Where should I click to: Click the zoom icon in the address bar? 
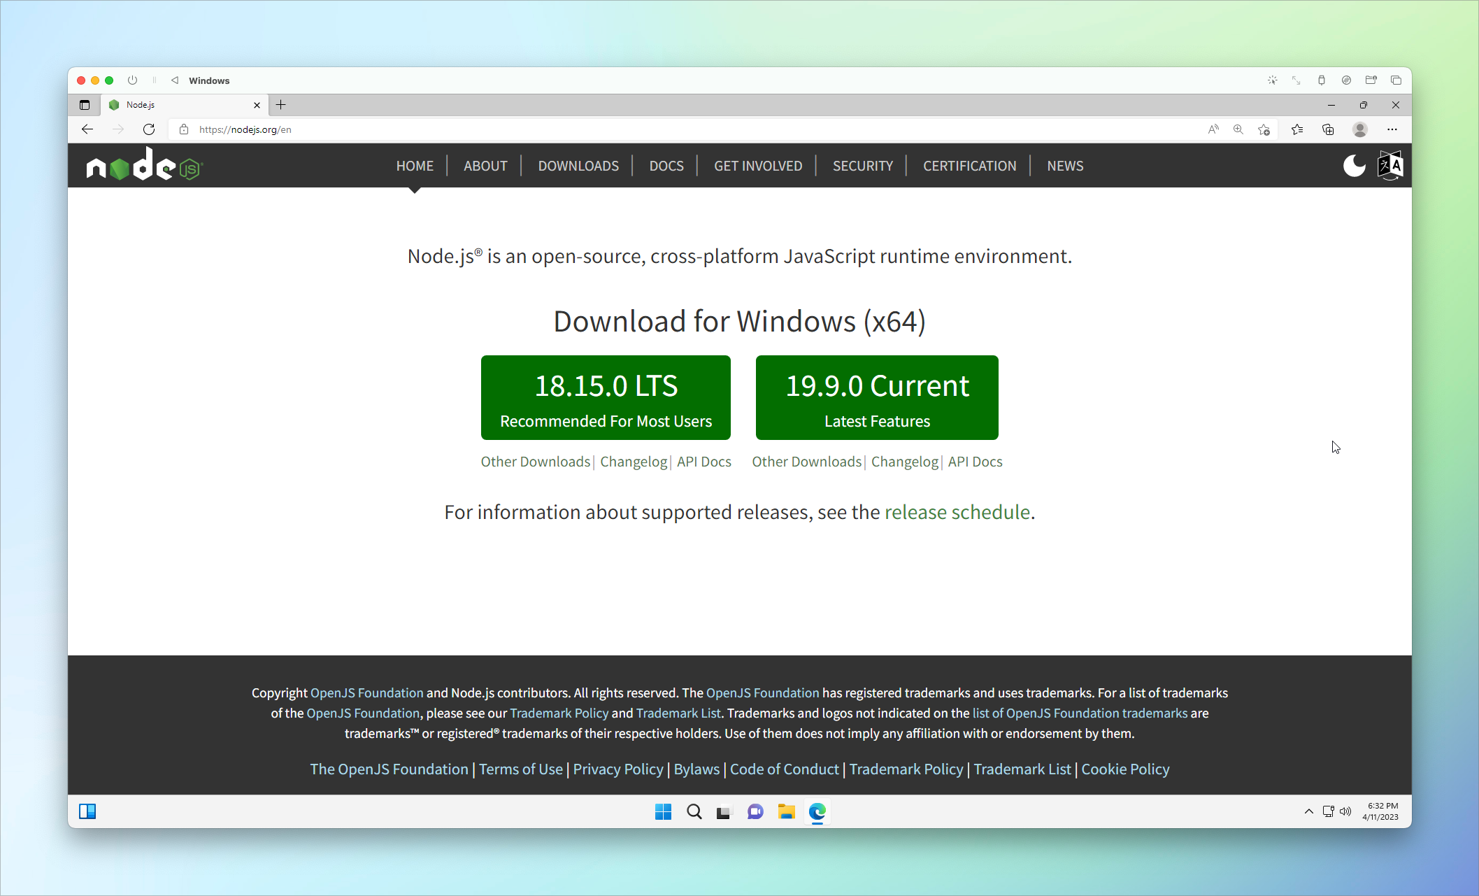[1238, 129]
